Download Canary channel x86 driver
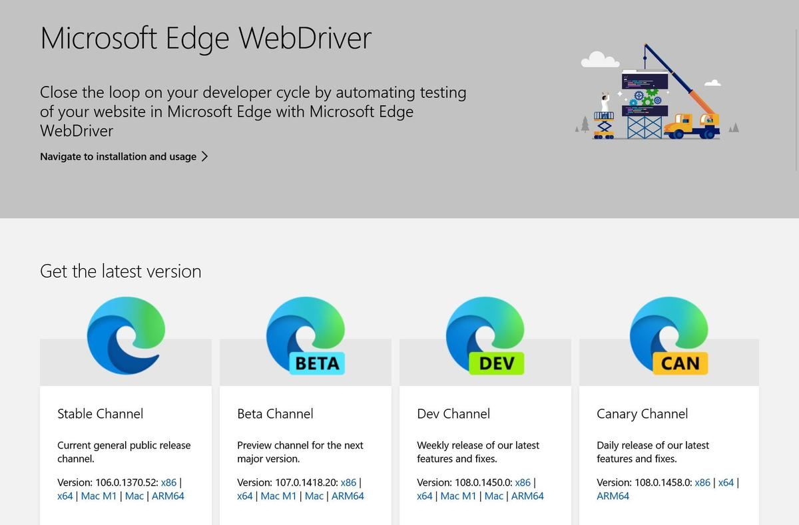This screenshot has height=525, width=799. pos(702,482)
